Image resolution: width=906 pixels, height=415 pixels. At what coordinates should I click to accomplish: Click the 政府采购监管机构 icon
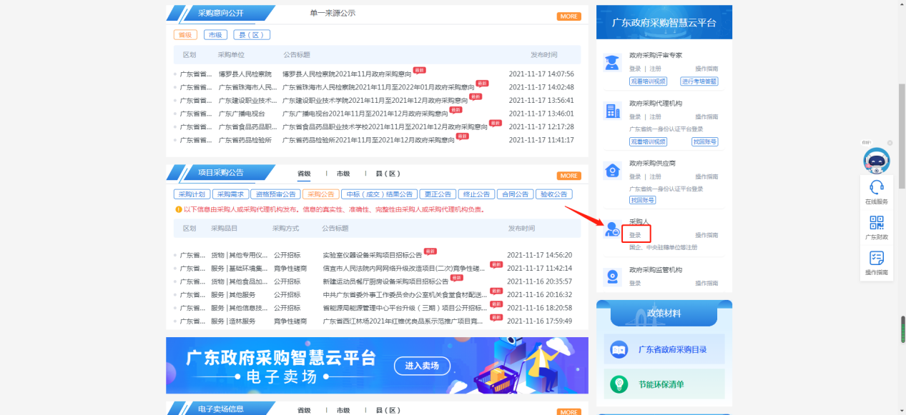pos(613,276)
